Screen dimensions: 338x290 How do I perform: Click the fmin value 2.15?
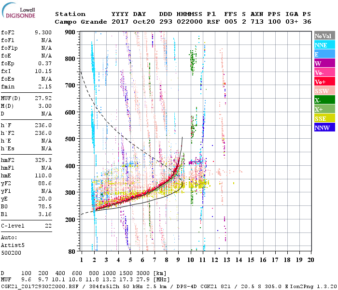click(x=45, y=87)
